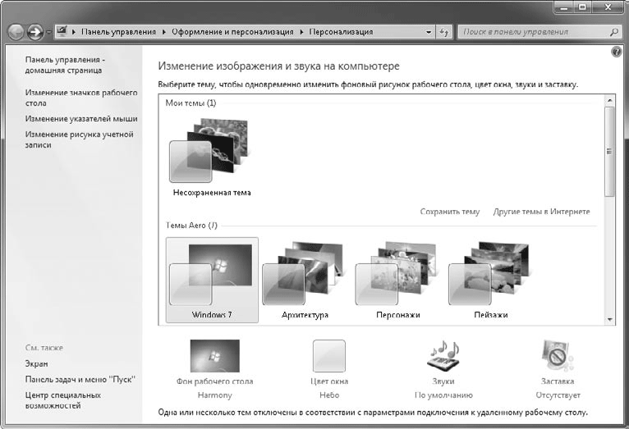629x429 pixels.
Task: Expand the arrow after Панель управления breadcrumb
Action: point(163,32)
